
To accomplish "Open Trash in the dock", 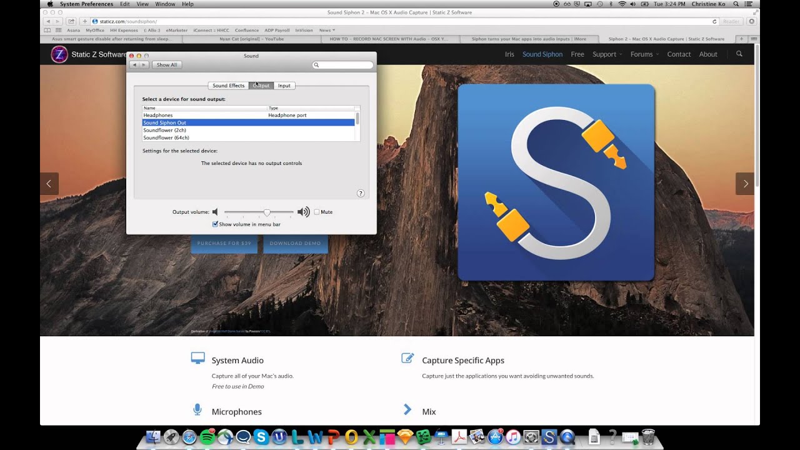I will 648,437.
